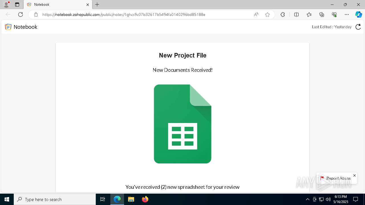Open the Favorites list
This screenshot has height=205, width=365.
tap(309, 15)
